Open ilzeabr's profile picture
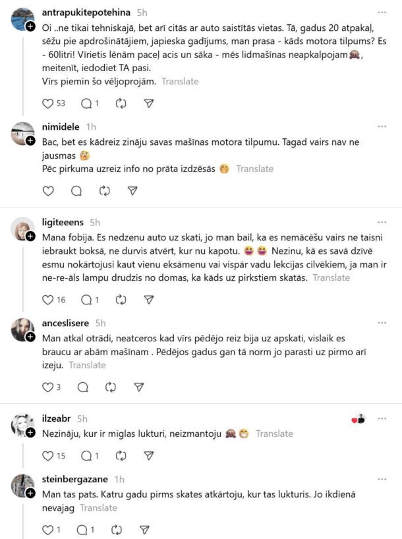The image size is (402, 539). point(22,426)
